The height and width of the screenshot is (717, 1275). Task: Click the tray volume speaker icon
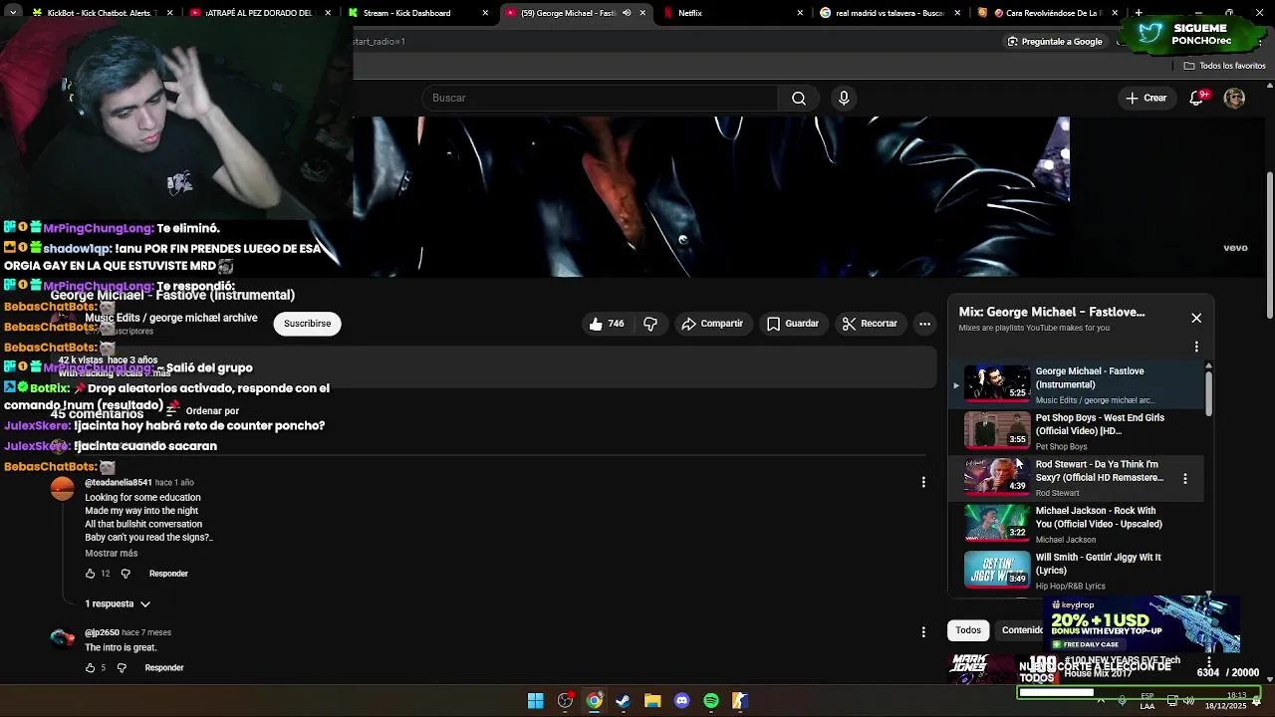point(1187,700)
